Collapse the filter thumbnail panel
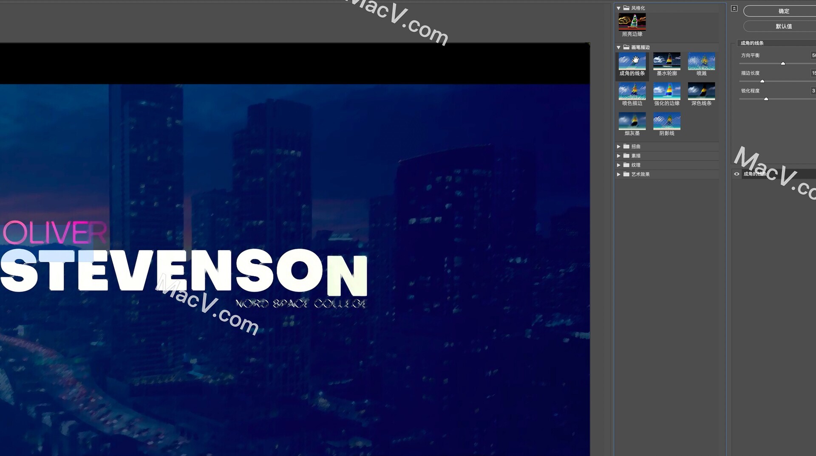The height and width of the screenshot is (456, 816). pyautogui.click(x=734, y=8)
